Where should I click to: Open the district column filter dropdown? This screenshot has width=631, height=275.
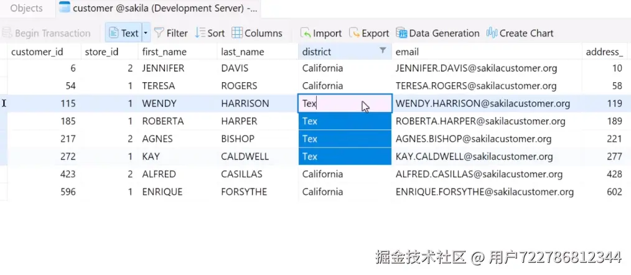[x=383, y=52]
